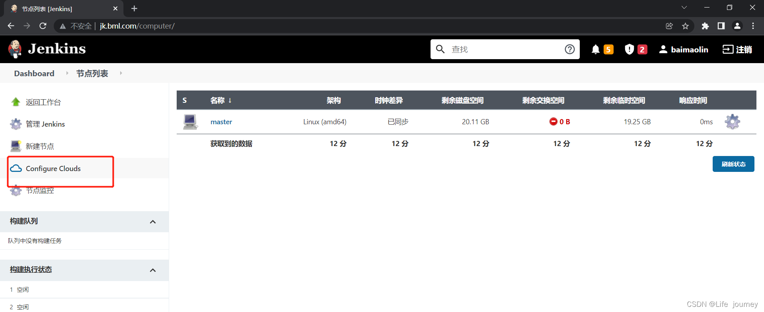Open security warnings shield icon
Viewport: 764px width, 312px height.
(629, 49)
